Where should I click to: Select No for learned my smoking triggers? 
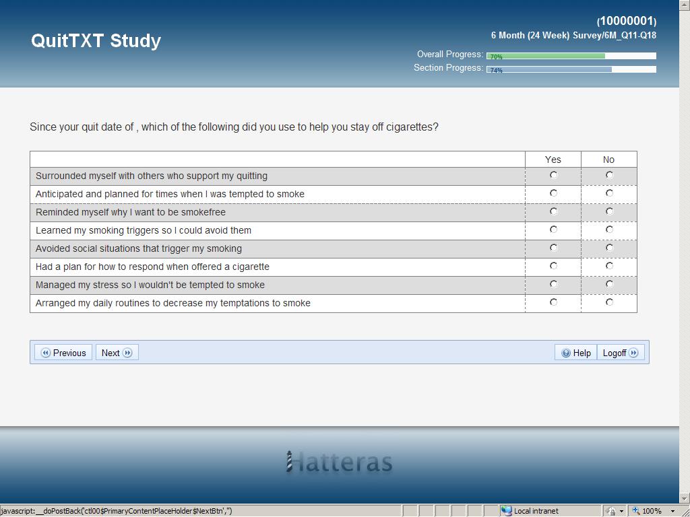pyautogui.click(x=609, y=230)
